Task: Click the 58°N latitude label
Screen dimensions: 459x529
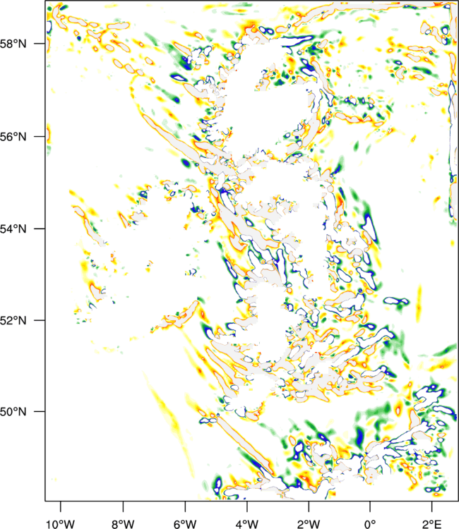Action: pos(13,44)
